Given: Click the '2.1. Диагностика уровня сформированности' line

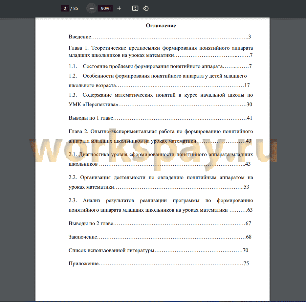Looking at the screenshot, I should pyautogui.click(x=161, y=154).
